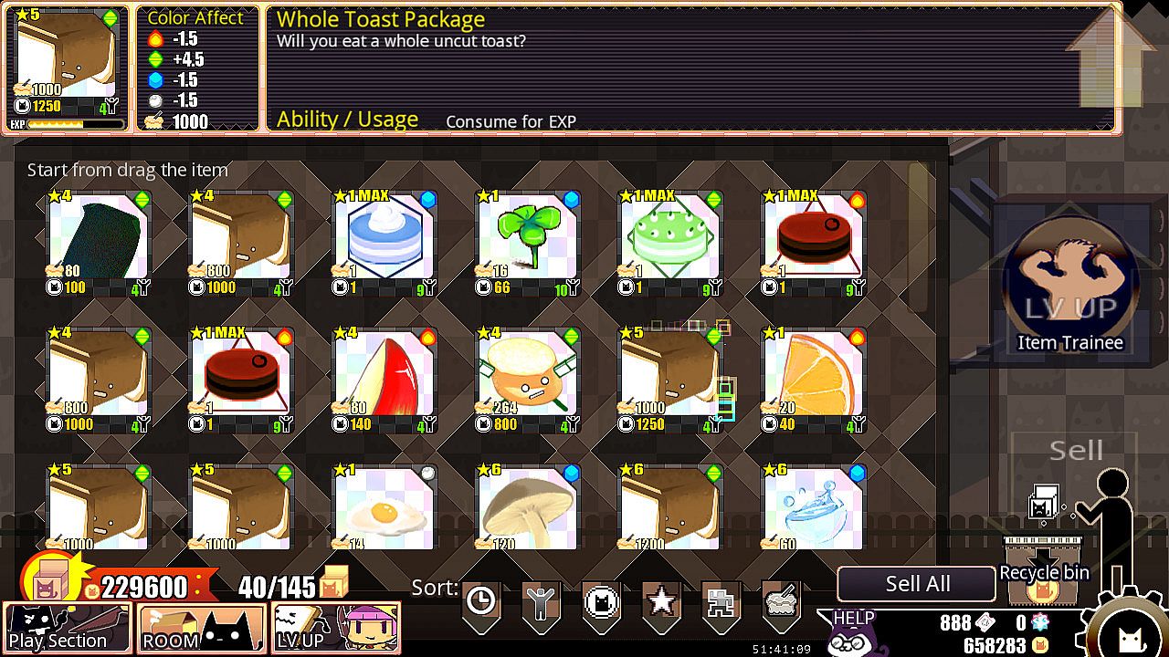1169x657 pixels.
Task: Switch to the Play Section tab
Action: pos(68,629)
